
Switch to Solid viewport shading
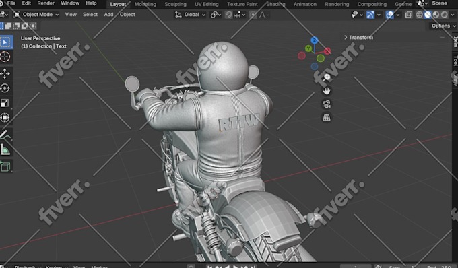[x=428, y=15]
